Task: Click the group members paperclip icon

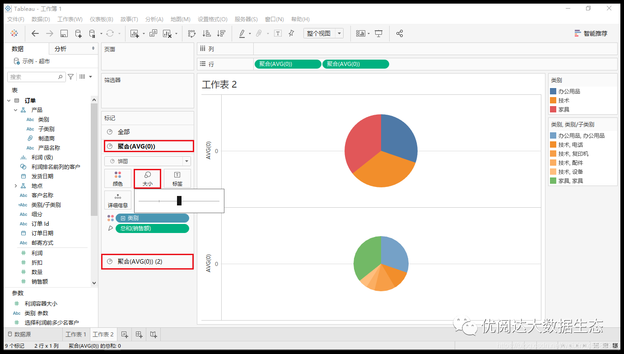Action: click(x=259, y=33)
